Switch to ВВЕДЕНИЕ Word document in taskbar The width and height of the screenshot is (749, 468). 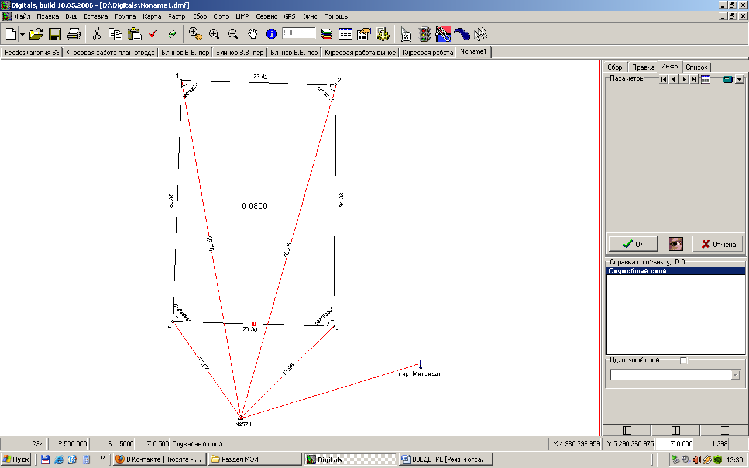click(446, 459)
